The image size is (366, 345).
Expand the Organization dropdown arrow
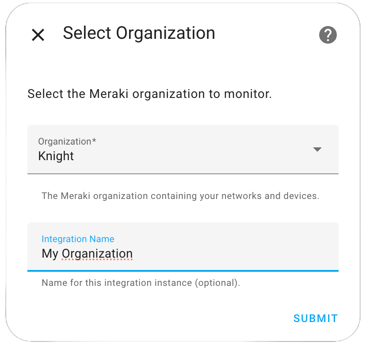(317, 149)
